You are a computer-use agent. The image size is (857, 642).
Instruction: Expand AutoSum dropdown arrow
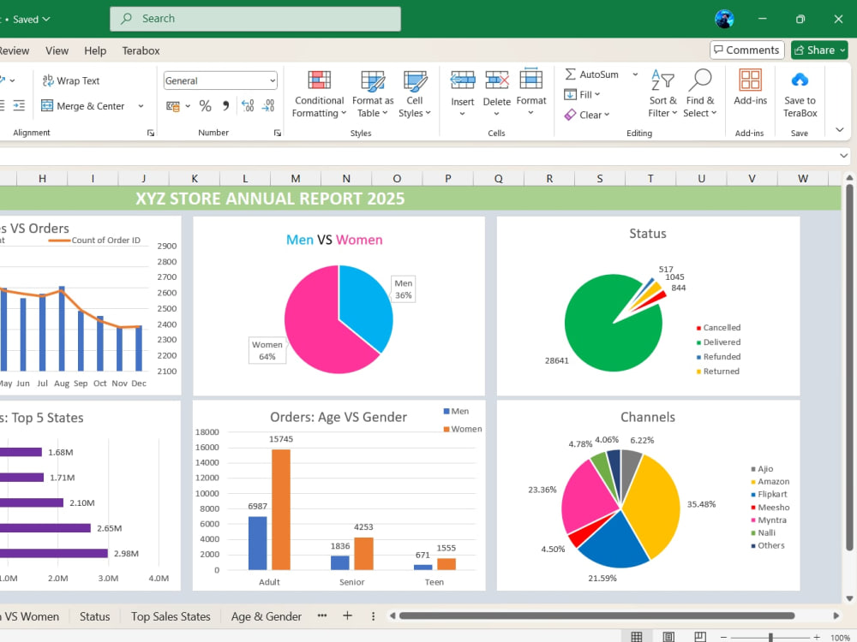[635, 74]
